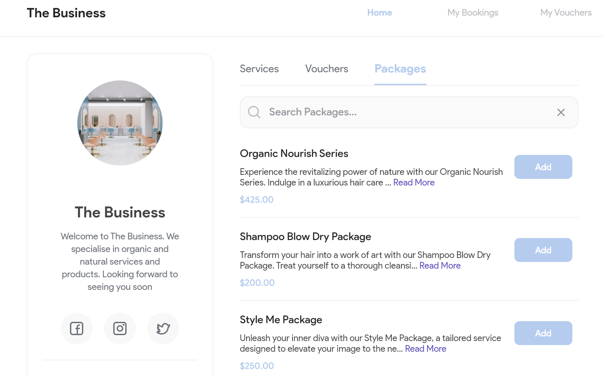The height and width of the screenshot is (377, 603).
Task: Open My Vouchers page
Action: tap(566, 13)
